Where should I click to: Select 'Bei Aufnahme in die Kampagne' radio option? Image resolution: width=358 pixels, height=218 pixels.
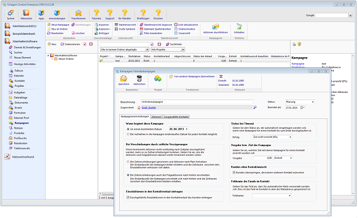[x=128, y=134]
